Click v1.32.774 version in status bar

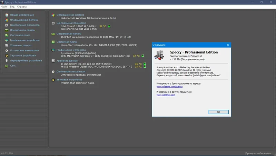point(7,153)
